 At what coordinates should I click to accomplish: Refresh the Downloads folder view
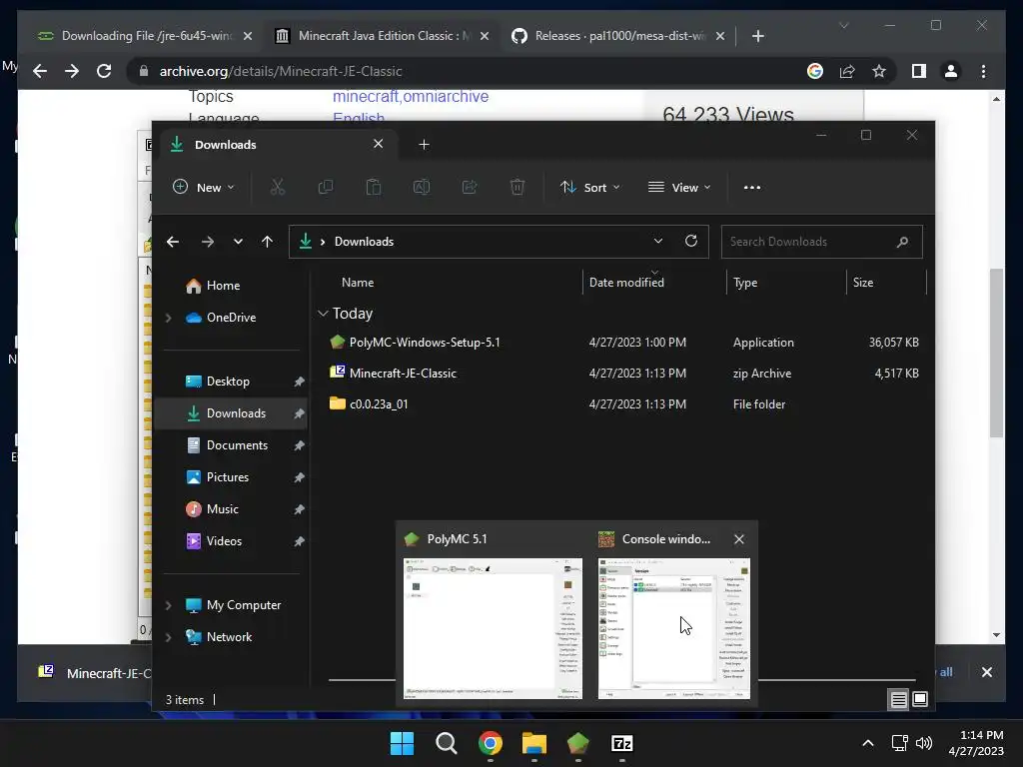tap(691, 241)
